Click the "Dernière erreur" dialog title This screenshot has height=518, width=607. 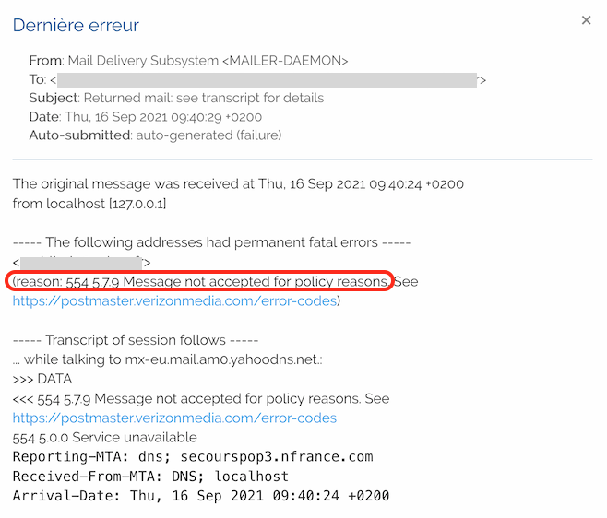pyautogui.click(x=76, y=26)
